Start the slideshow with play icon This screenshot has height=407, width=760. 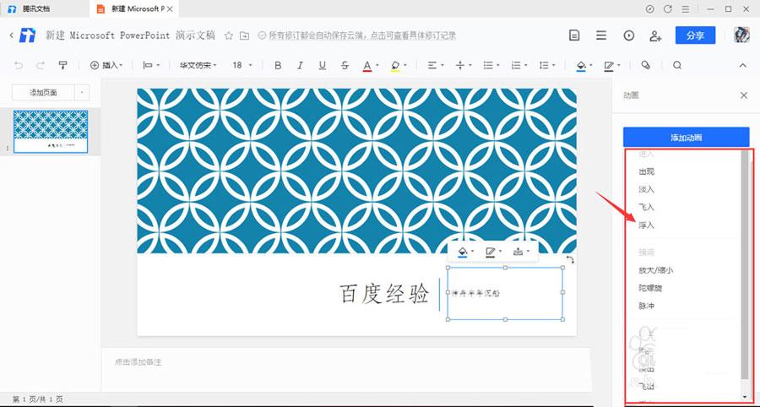pyautogui.click(x=628, y=35)
